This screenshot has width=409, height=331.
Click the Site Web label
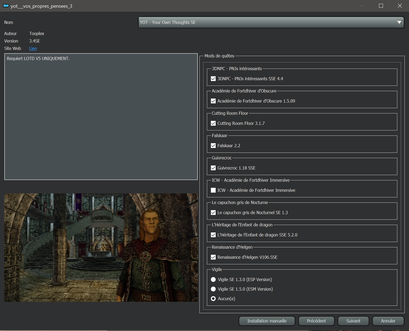click(12, 48)
